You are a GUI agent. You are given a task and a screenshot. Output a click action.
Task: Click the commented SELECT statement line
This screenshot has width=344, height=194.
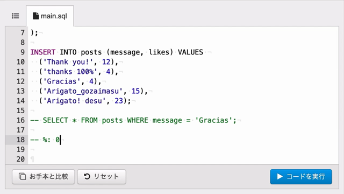[x=133, y=120]
